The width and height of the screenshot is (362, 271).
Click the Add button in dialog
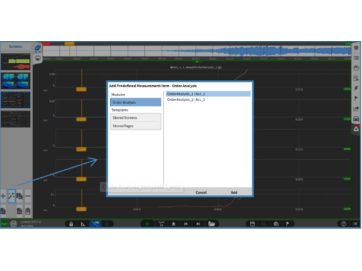point(234,192)
